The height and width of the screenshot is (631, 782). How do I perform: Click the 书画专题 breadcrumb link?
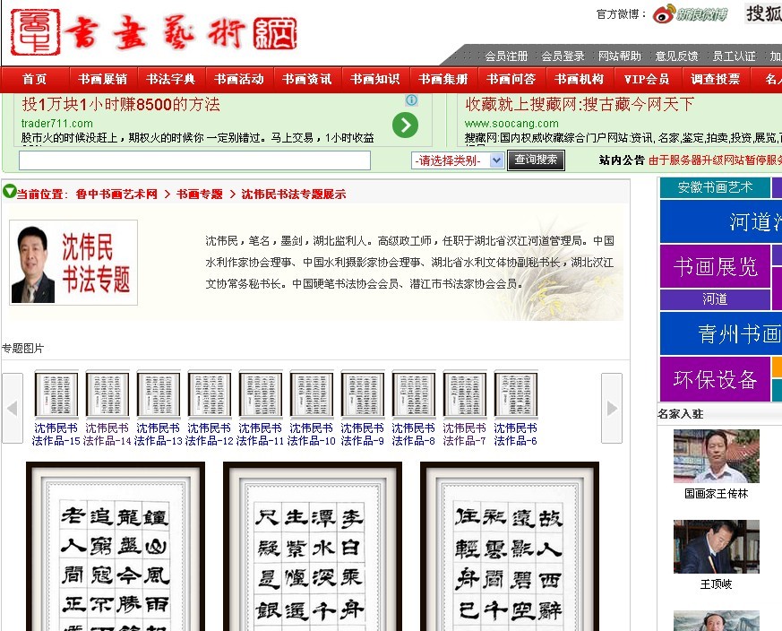(199, 194)
